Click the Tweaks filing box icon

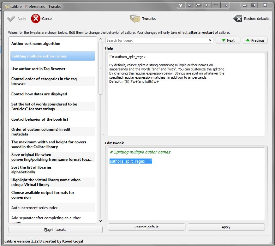tap(135, 19)
